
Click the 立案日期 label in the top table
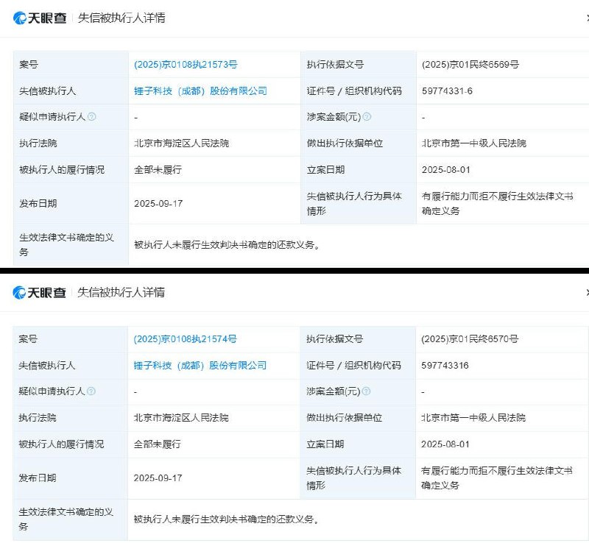pos(325,170)
